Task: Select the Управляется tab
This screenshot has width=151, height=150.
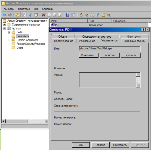Action: coord(110,40)
